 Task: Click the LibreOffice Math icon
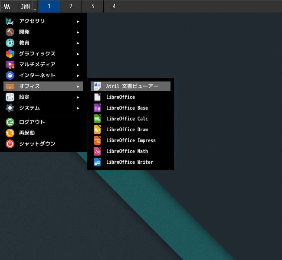tap(97, 151)
